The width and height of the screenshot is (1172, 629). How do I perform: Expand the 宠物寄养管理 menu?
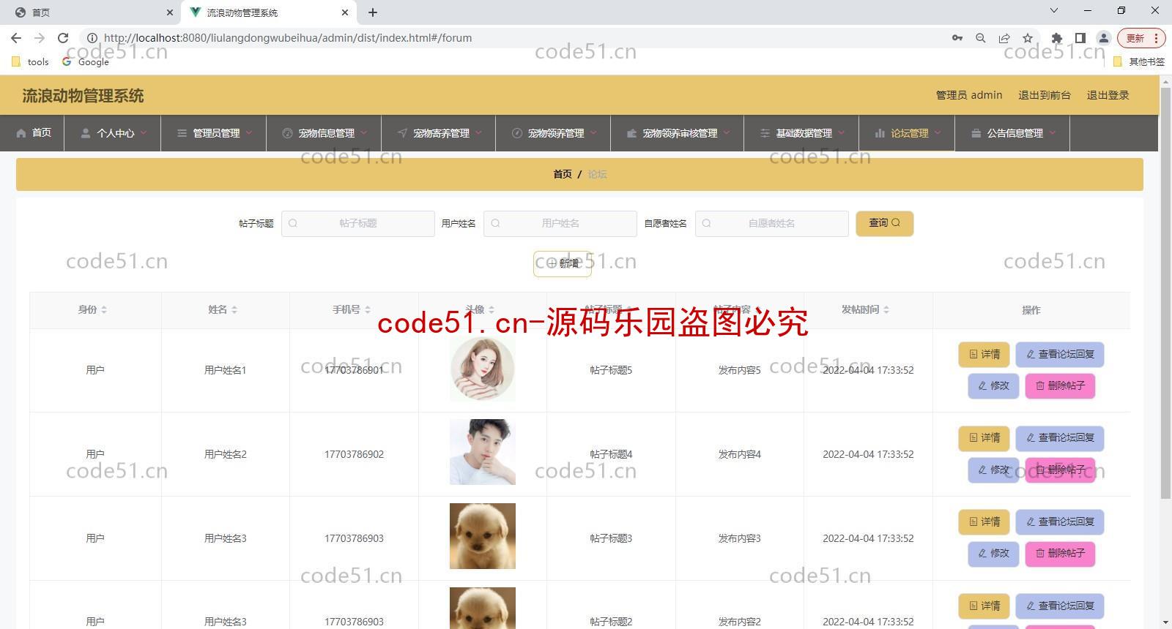click(439, 133)
